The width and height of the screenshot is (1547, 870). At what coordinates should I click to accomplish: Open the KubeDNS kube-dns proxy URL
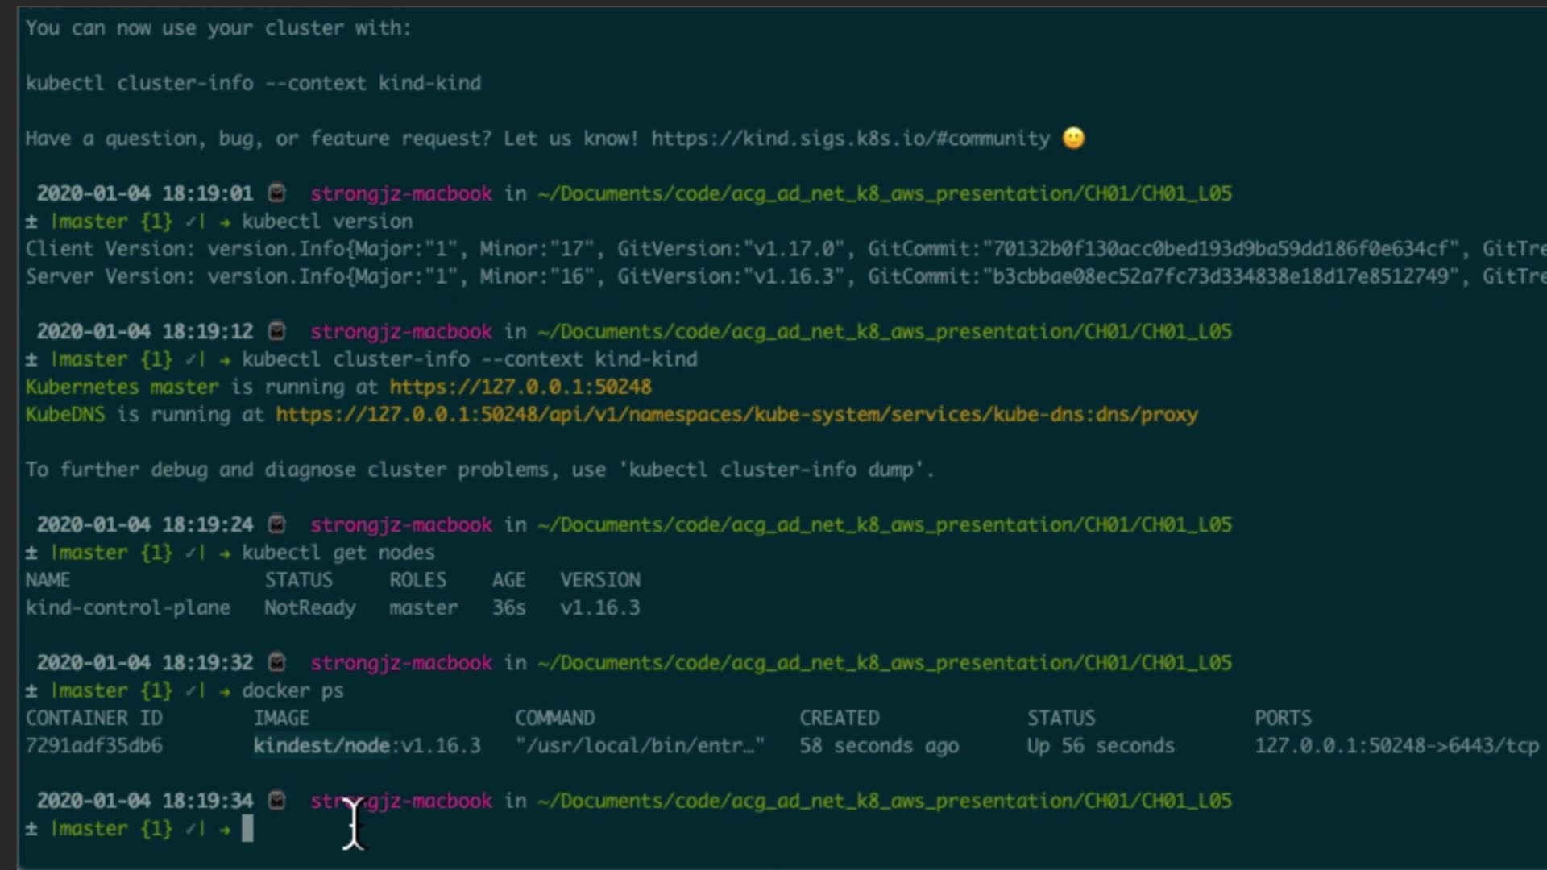[736, 415]
